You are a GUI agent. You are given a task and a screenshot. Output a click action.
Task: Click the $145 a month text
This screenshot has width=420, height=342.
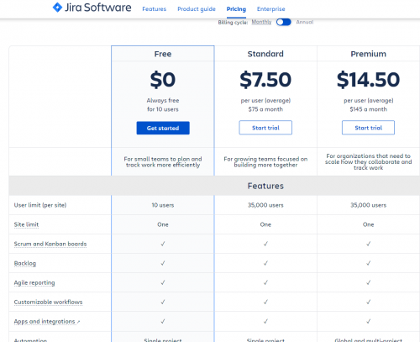pos(368,109)
